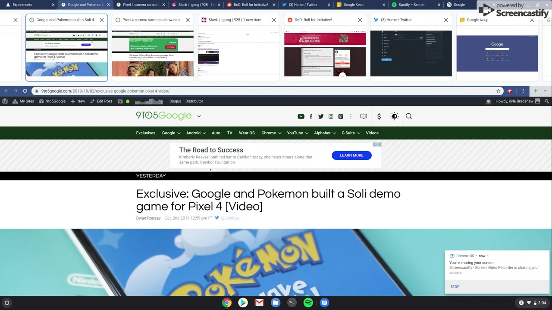Switch to Pixel 4 camera samples tab
The width and height of the screenshot is (552, 310).
(140, 5)
